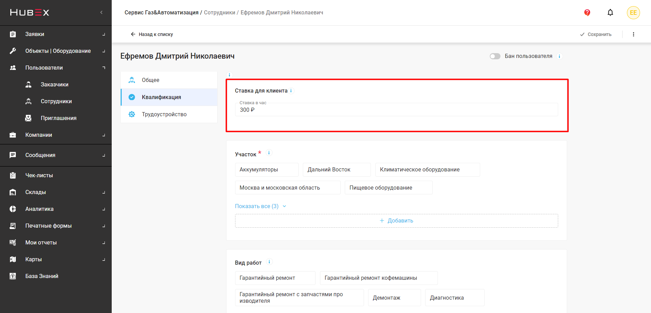Click info icon next to Бан пользователя
This screenshot has height=313, width=651.
[x=560, y=56]
